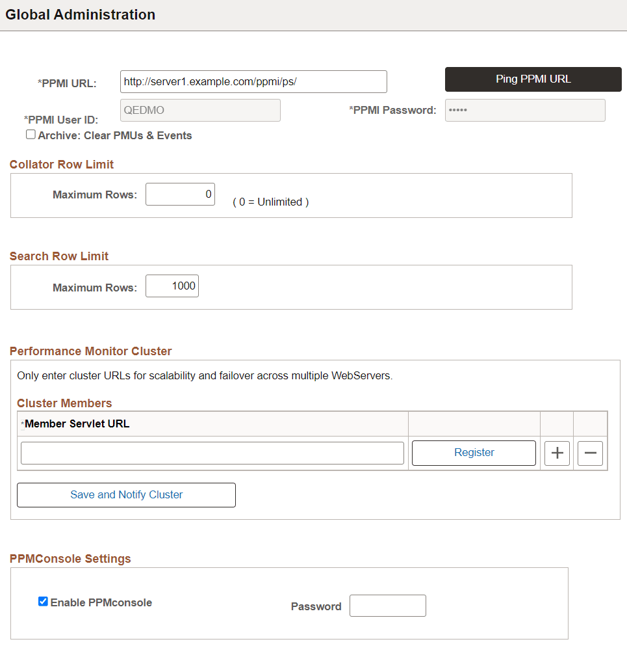
Task: Click the PPMI URL input field
Action: (253, 81)
